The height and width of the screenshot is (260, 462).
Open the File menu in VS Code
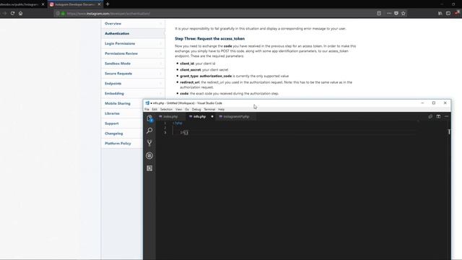[x=147, y=109]
